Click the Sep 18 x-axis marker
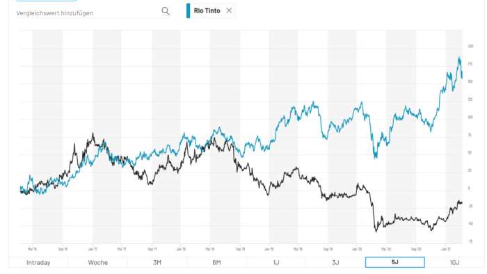Screen dimensions: 487x274 tap(240, 249)
